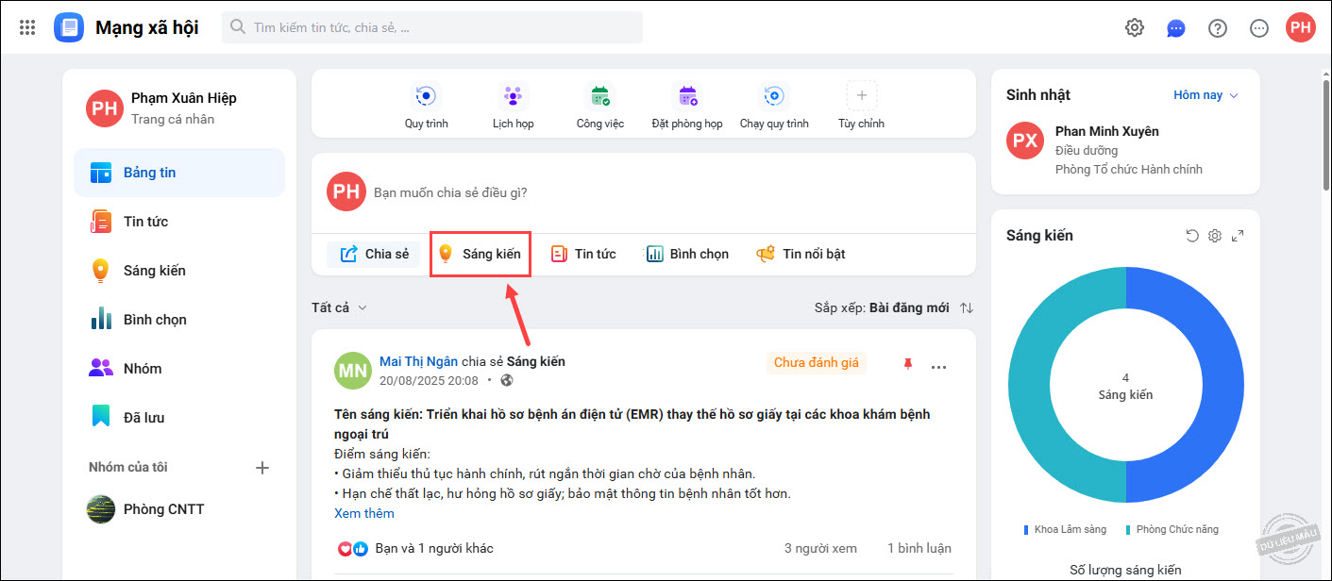Focus the search box Tìm kiếm tin tức
This screenshot has width=1332, height=581.
(x=432, y=27)
